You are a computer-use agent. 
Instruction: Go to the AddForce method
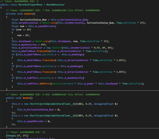(45, 84)
